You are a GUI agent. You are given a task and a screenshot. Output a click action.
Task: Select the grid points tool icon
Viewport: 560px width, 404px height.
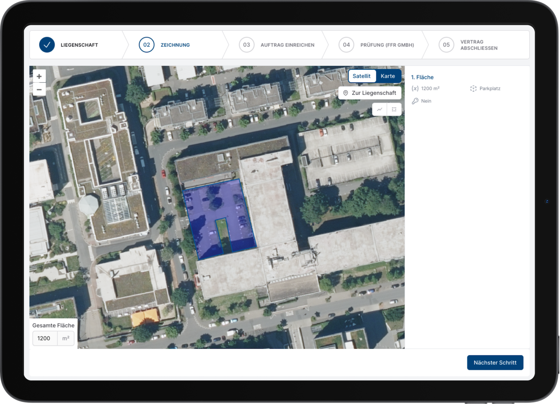tap(394, 109)
